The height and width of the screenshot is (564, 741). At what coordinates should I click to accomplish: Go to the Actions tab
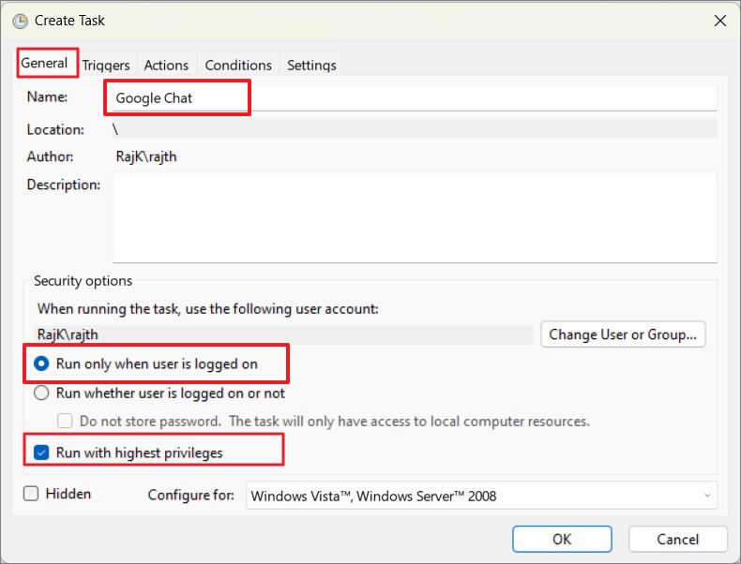(x=166, y=65)
